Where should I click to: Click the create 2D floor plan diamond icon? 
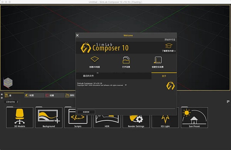tap(95, 59)
